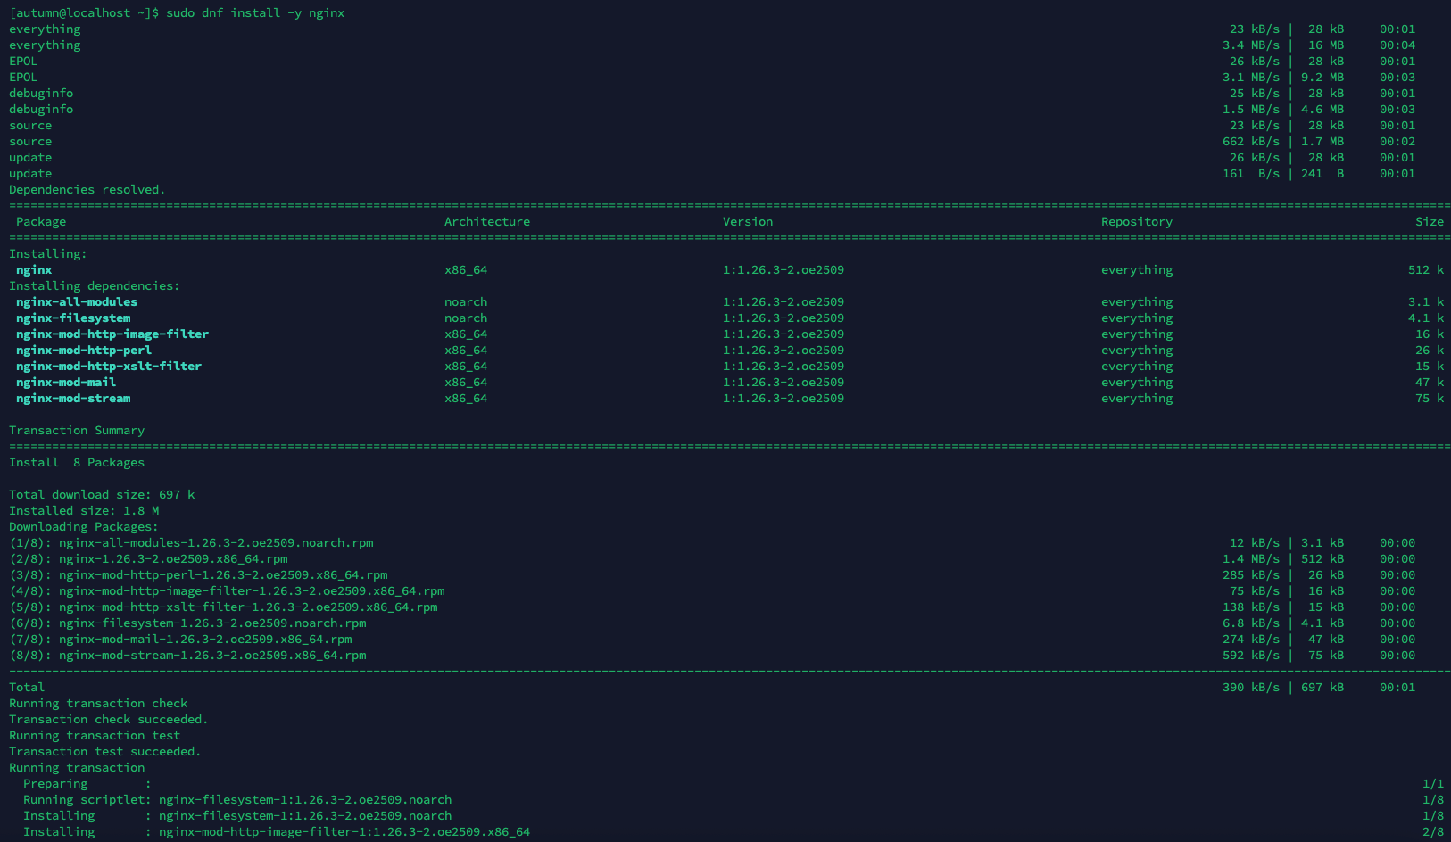Click the "Package" column header

(x=41, y=222)
